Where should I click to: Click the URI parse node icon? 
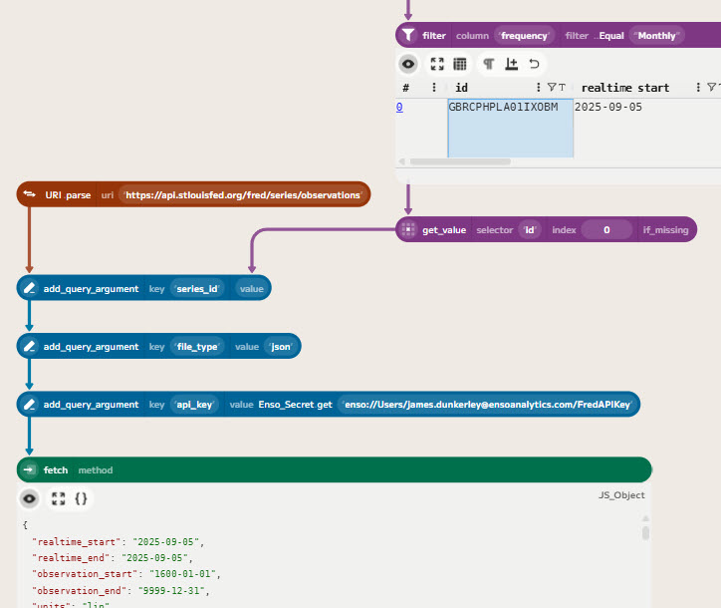click(x=30, y=194)
